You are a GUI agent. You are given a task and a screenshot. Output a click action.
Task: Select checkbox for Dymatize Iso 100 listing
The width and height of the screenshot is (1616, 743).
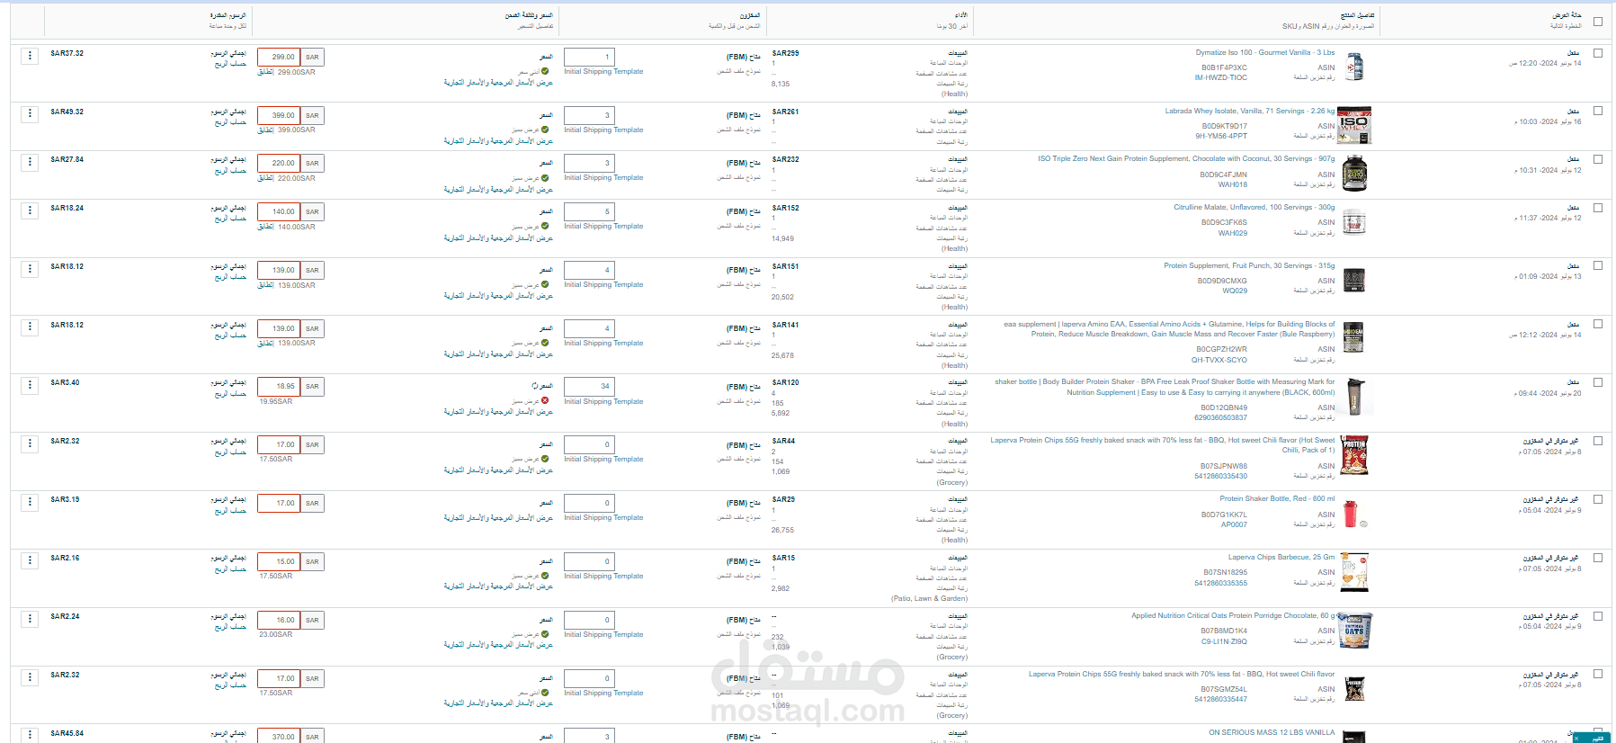(x=1598, y=53)
